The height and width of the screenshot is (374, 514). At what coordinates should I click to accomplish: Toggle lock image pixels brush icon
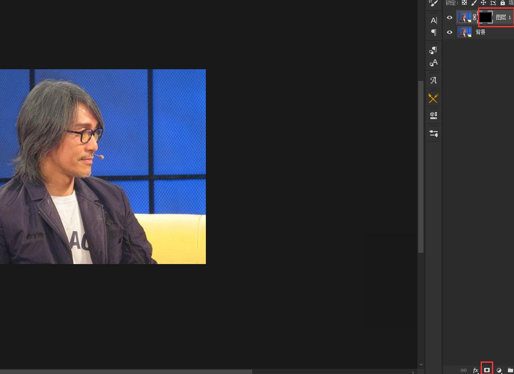tap(474, 3)
